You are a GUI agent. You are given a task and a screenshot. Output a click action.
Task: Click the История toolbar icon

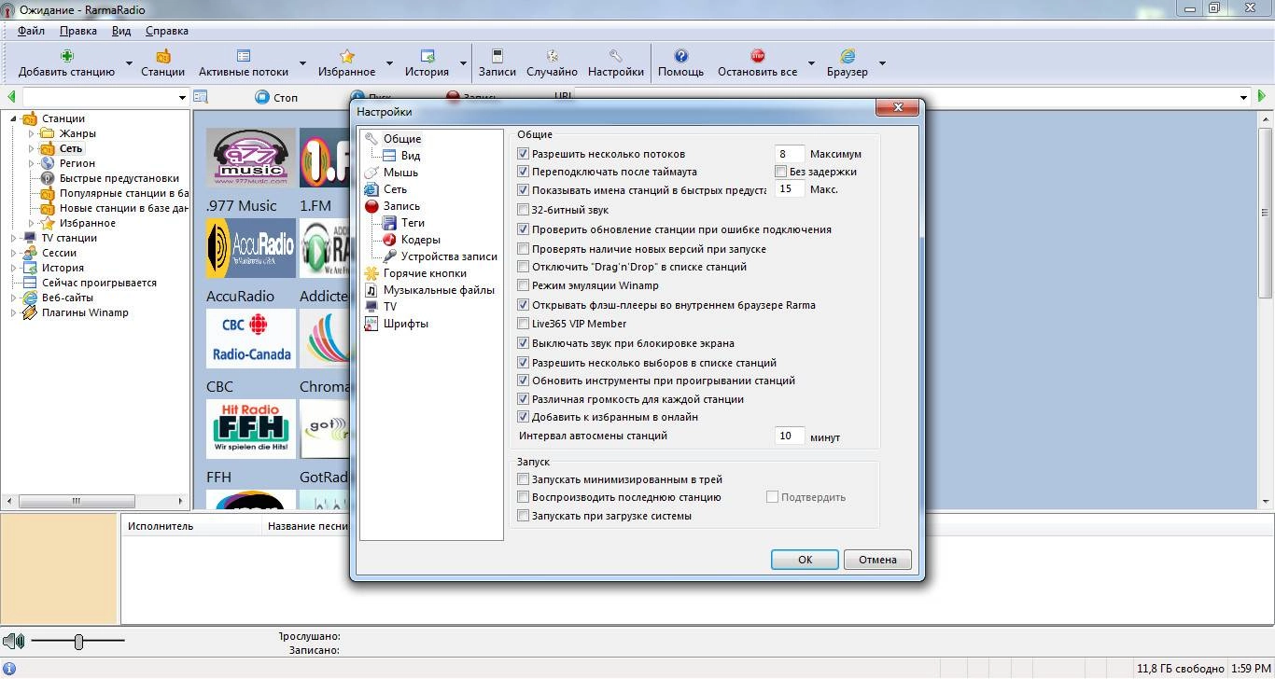pyautogui.click(x=427, y=56)
